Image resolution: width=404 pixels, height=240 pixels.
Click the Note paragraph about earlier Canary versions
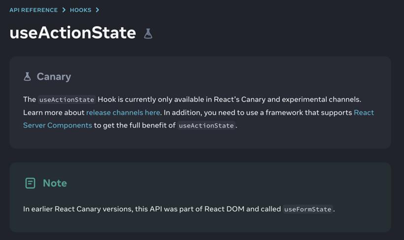pyautogui.click(x=179, y=209)
